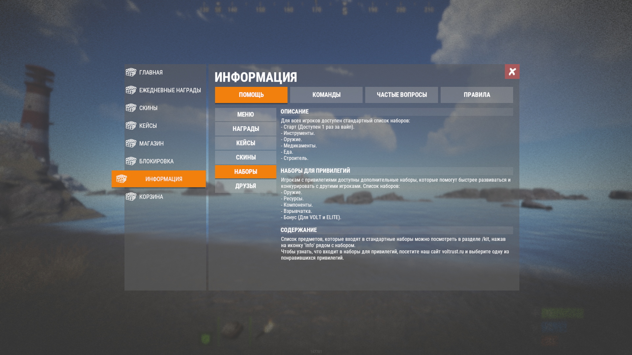632x355 pixels.
Task: Click the cube icon next to ЕЖЕДНЕВНЫЕ НАГРАДЫ
Action: [x=131, y=90]
